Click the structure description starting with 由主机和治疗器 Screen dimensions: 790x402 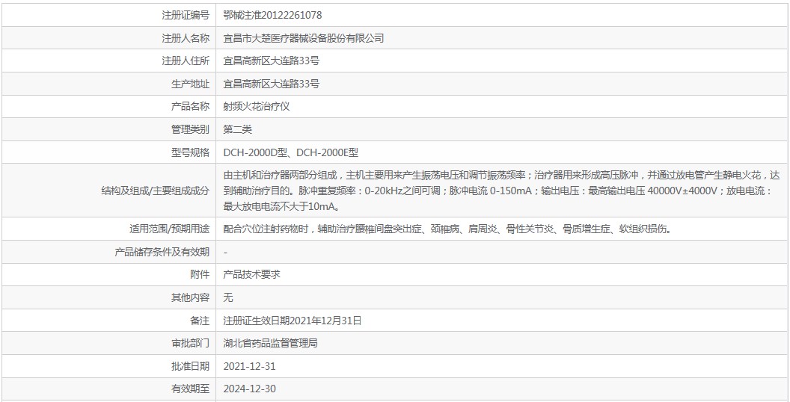[x=501, y=191]
